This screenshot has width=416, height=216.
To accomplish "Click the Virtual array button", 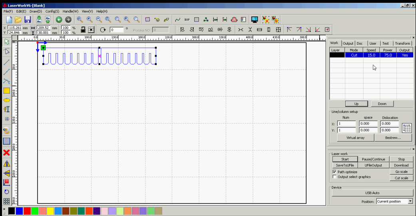I will click(x=356, y=138).
